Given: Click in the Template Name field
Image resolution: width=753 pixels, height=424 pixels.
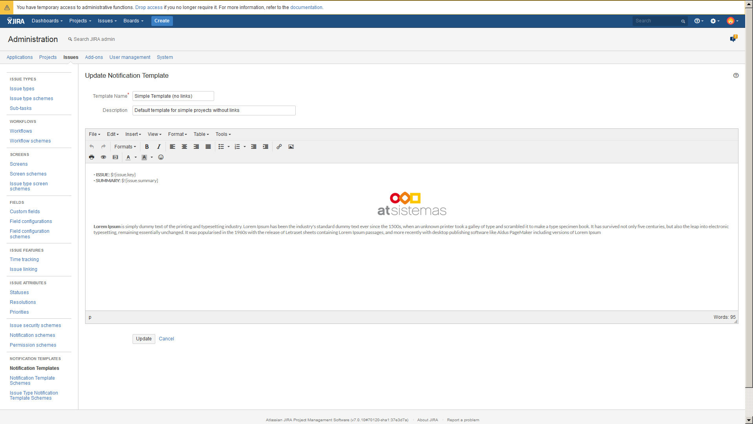Looking at the screenshot, I should click(173, 96).
